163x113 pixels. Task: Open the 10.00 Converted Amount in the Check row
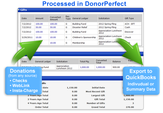[x=53, y=37]
